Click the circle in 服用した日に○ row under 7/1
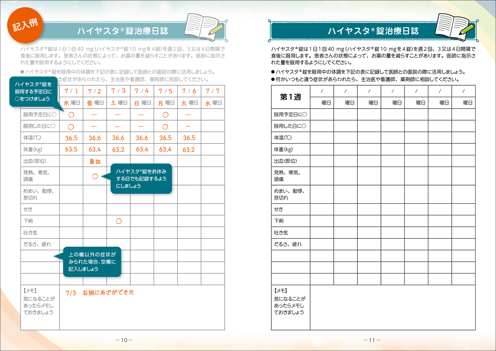 [71, 126]
